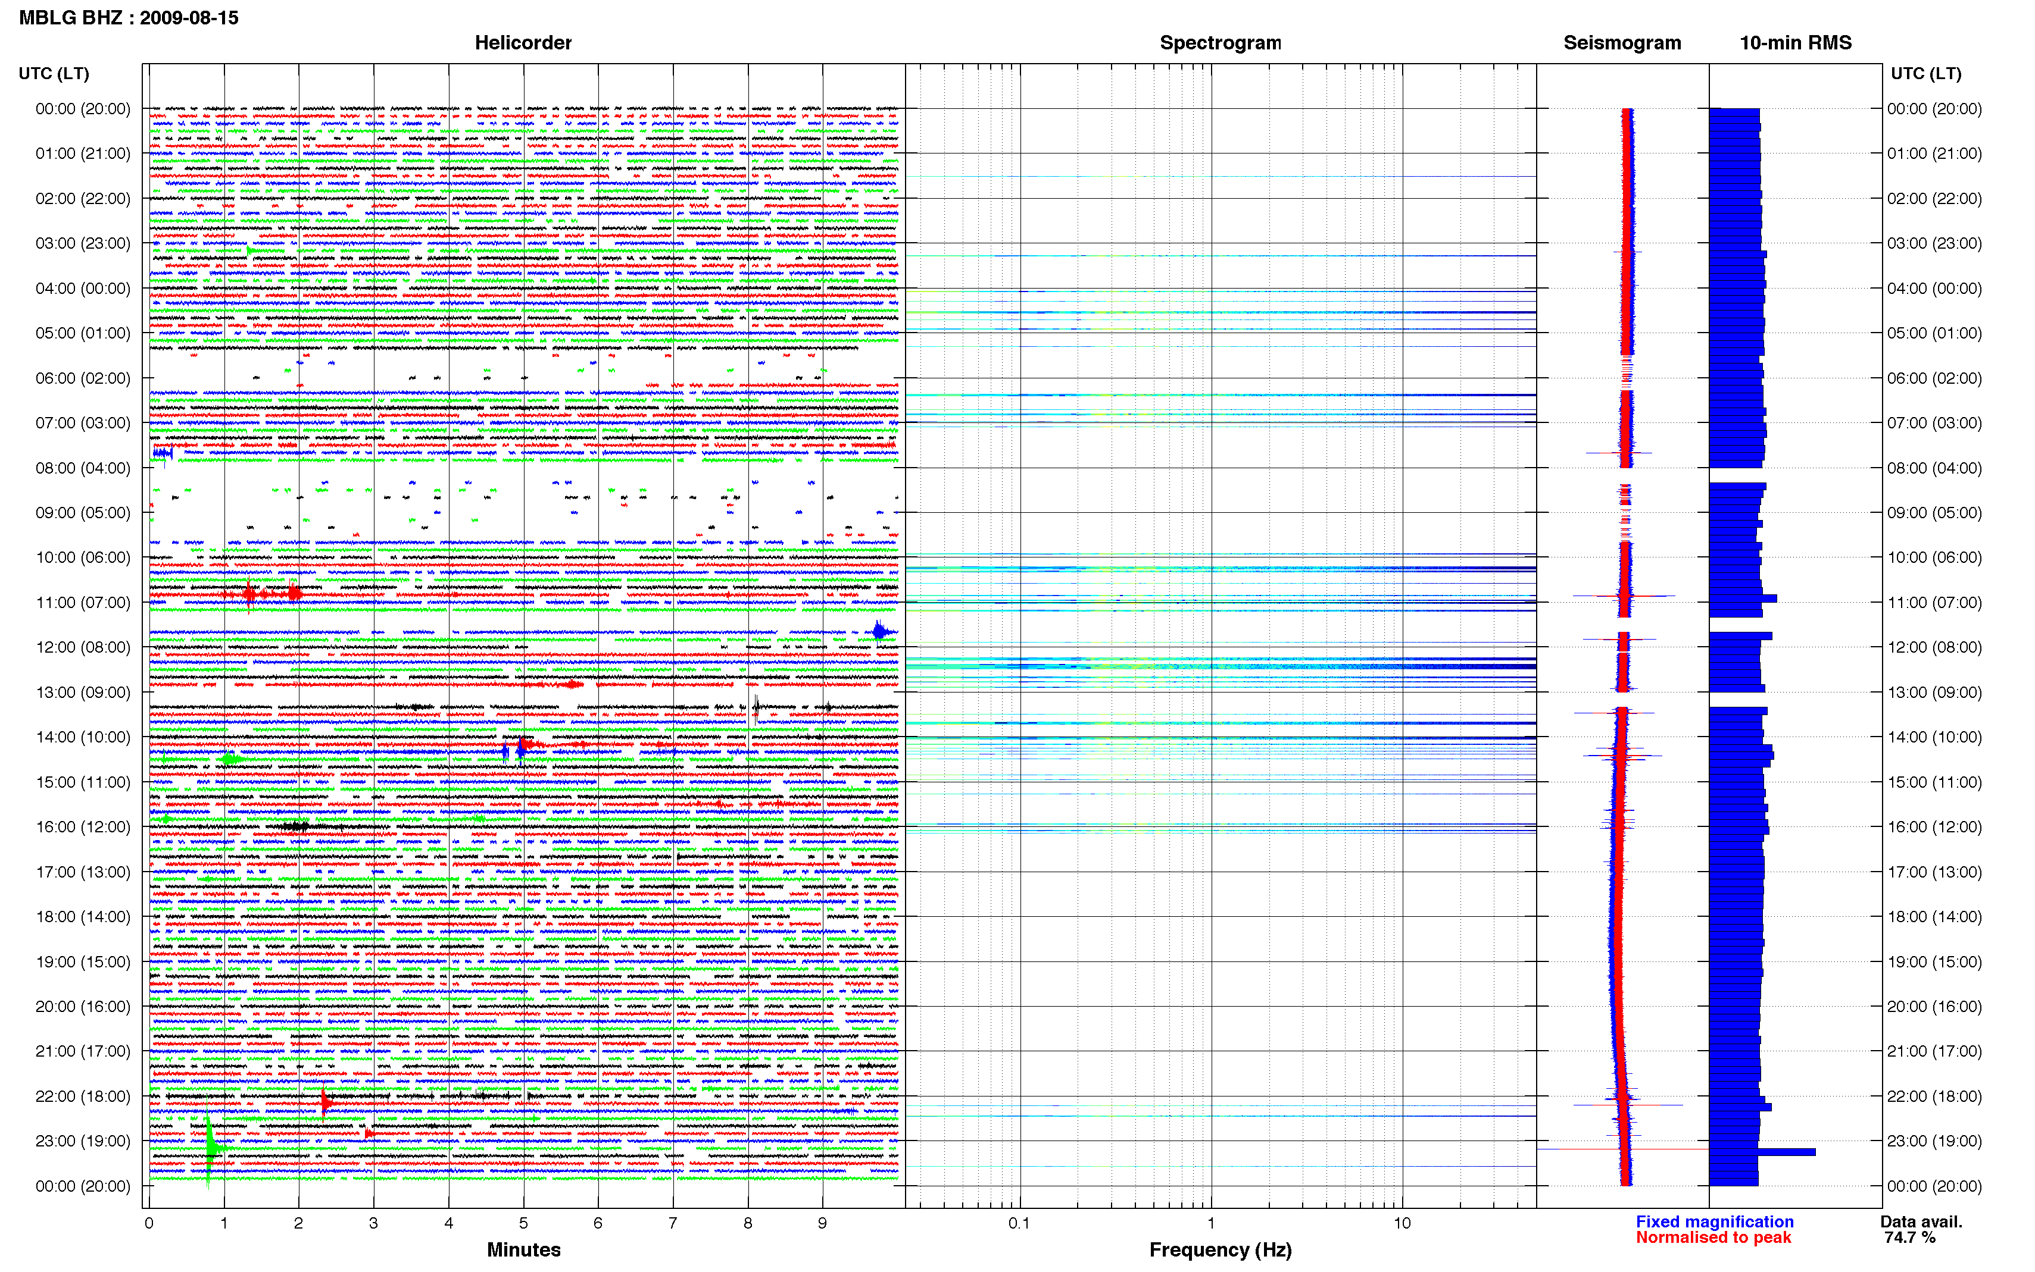
Task: Click the bright spectrogram band after 12:00
Action: click(1221, 666)
